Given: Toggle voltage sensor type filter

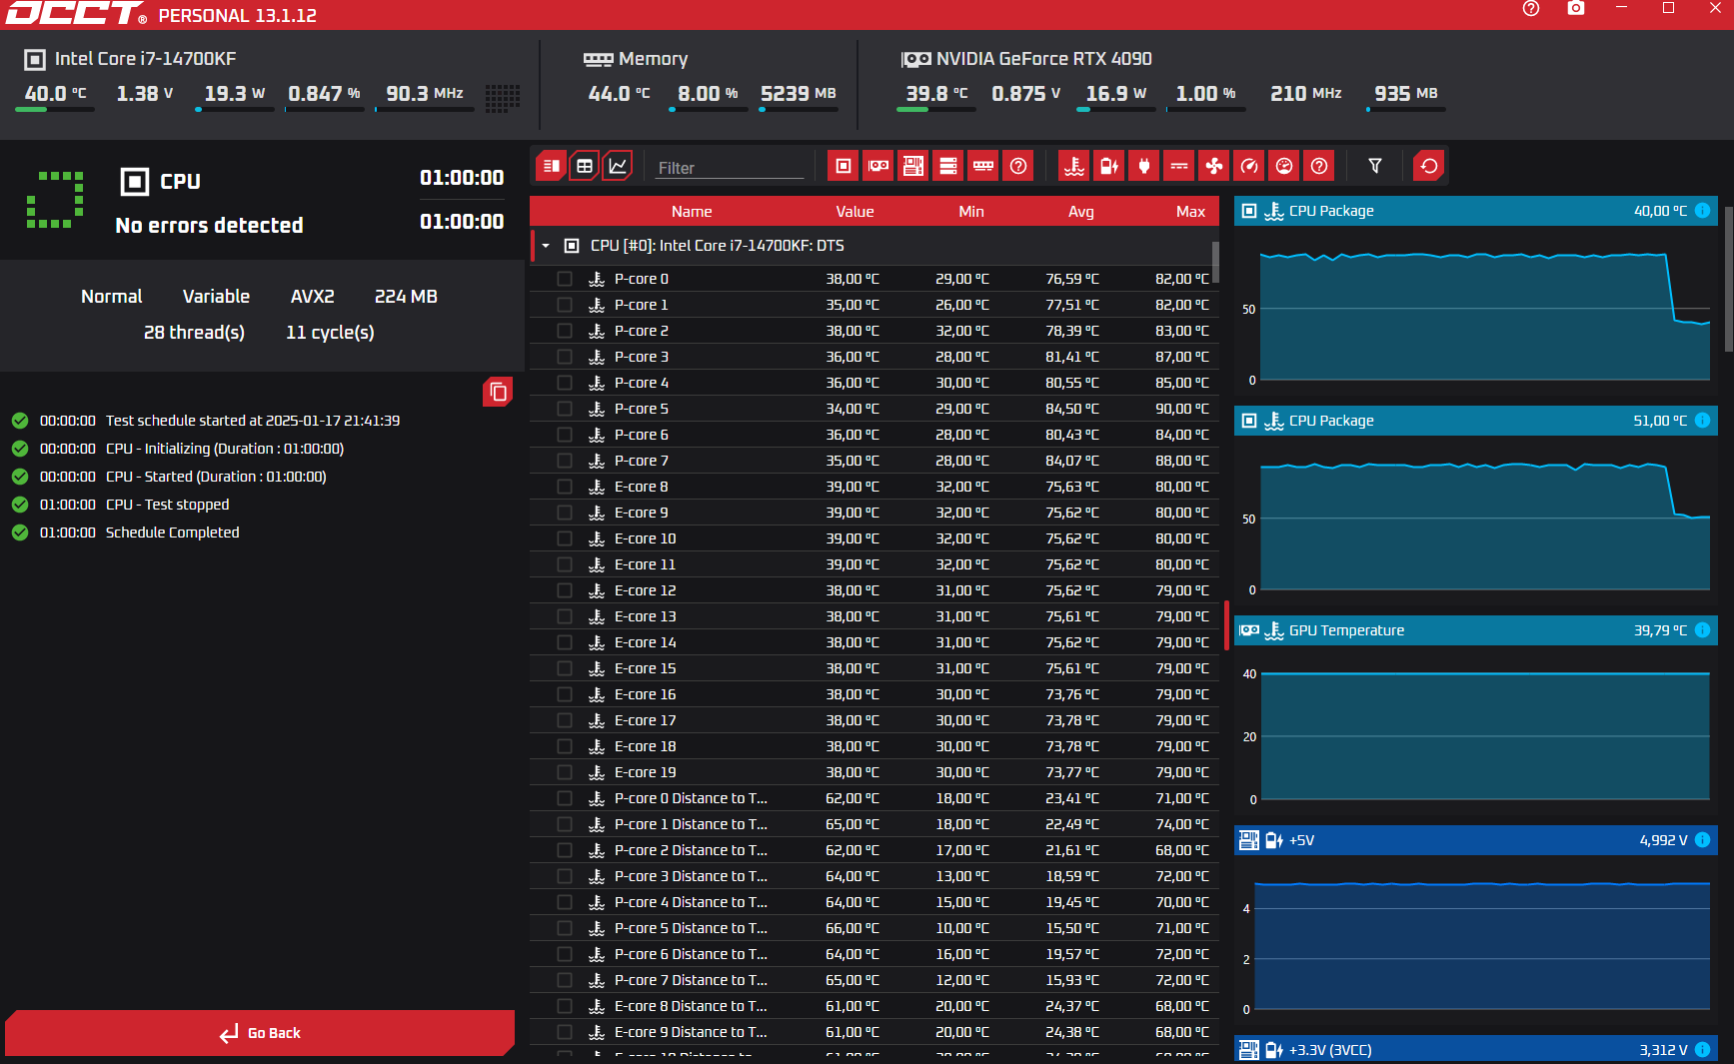Looking at the screenshot, I should point(1109,166).
